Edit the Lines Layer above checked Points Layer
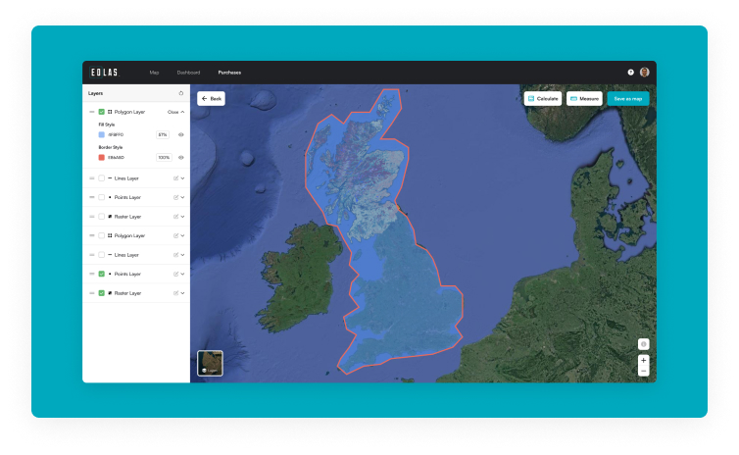The image size is (739, 455). pos(175,255)
